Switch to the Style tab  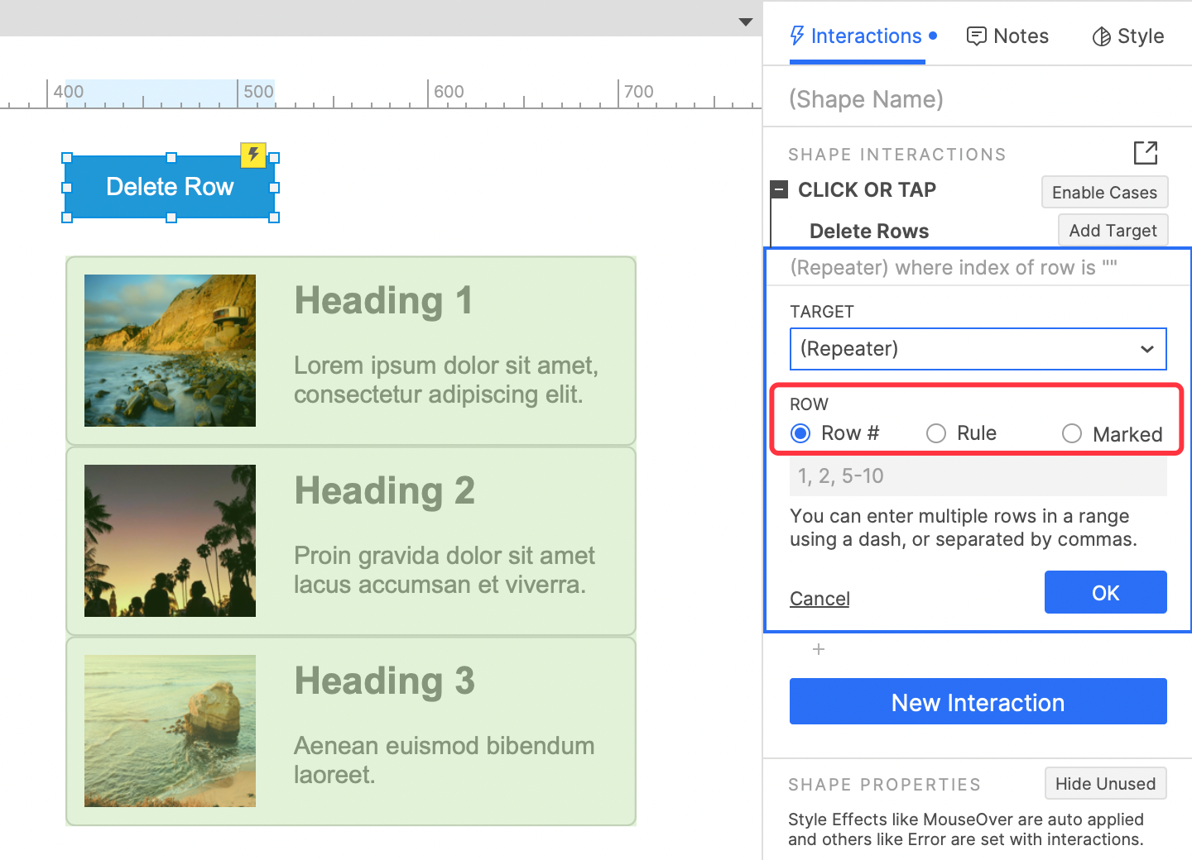coord(1128,36)
